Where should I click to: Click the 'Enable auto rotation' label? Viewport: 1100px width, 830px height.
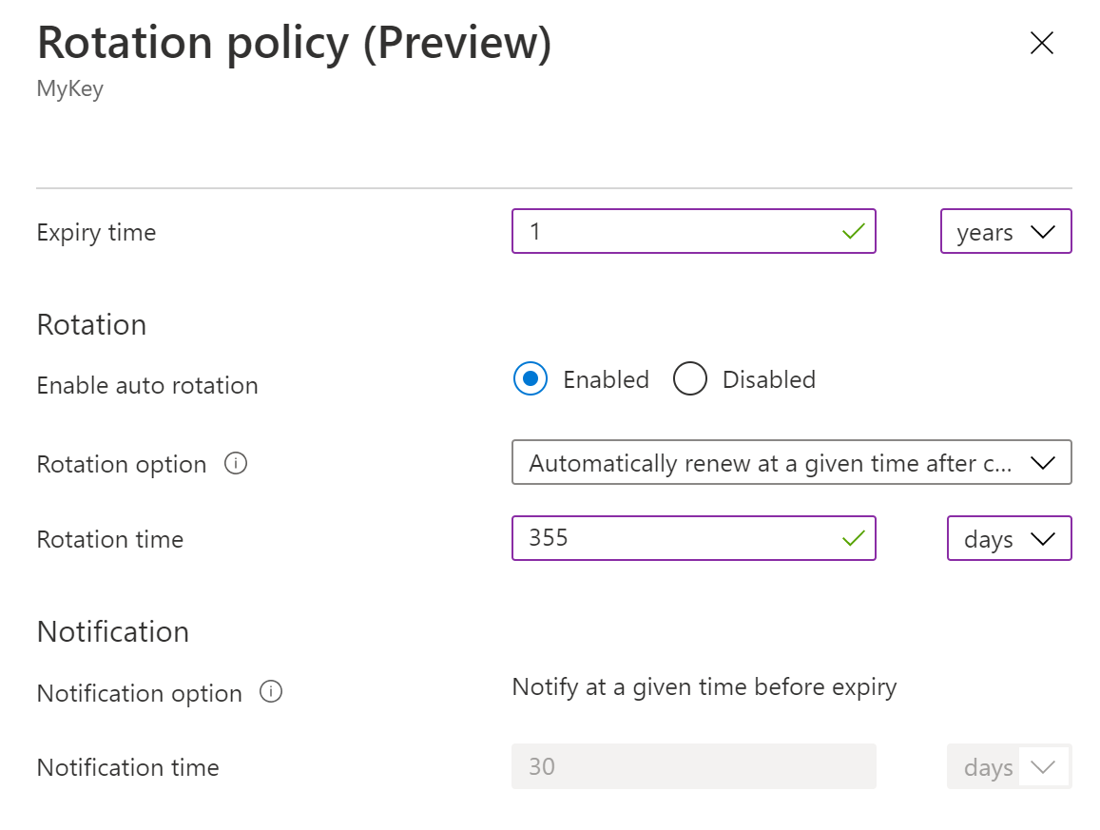(147, 386)
